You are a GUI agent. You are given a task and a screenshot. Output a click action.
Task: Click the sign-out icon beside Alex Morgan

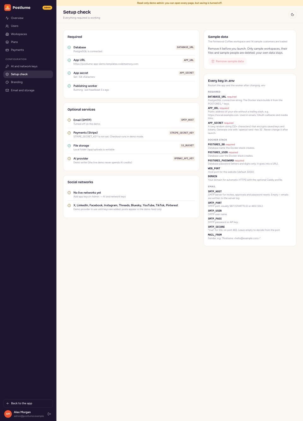coord(49,414)
